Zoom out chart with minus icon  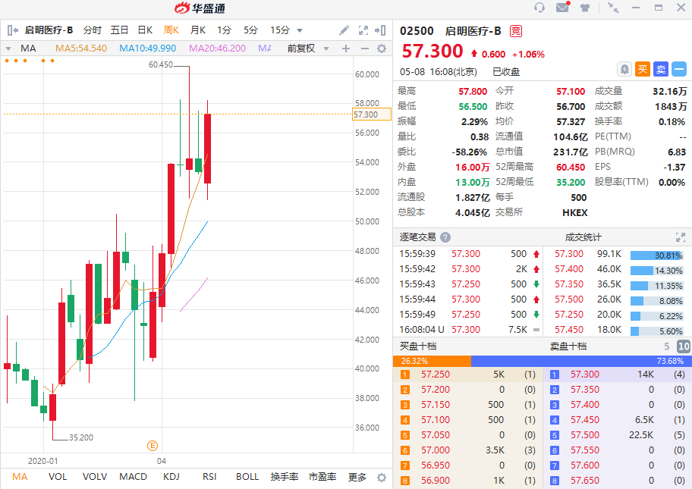(x=364, y=49)
